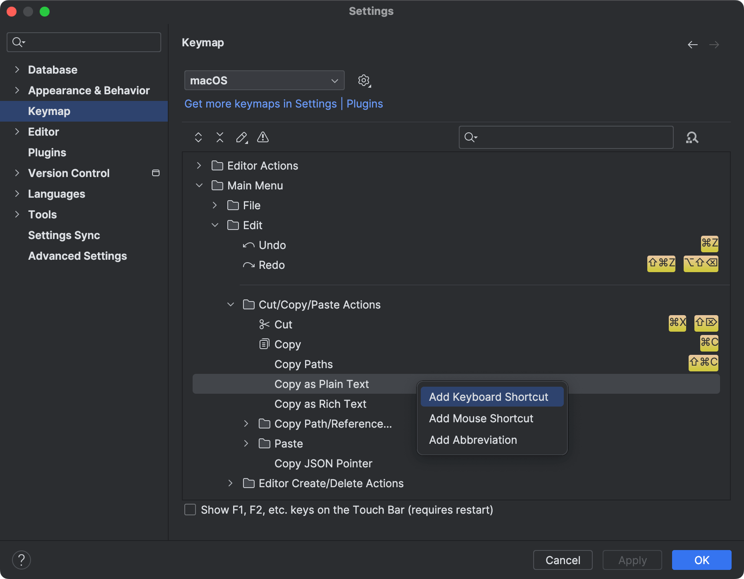Click the Undo action icon in Edit folder
Viewport: 744px width, 579px height.
pyautogui.click(x=248, y=245)
